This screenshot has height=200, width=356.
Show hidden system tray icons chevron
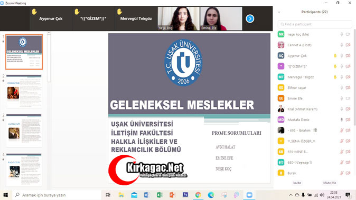tap(291, 195)
